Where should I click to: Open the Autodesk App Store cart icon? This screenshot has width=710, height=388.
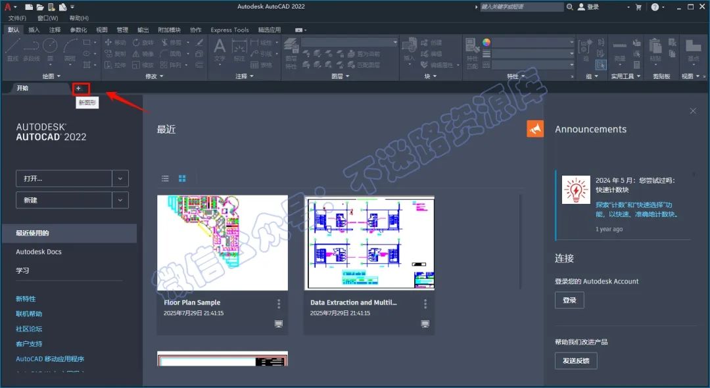(638, 7)
